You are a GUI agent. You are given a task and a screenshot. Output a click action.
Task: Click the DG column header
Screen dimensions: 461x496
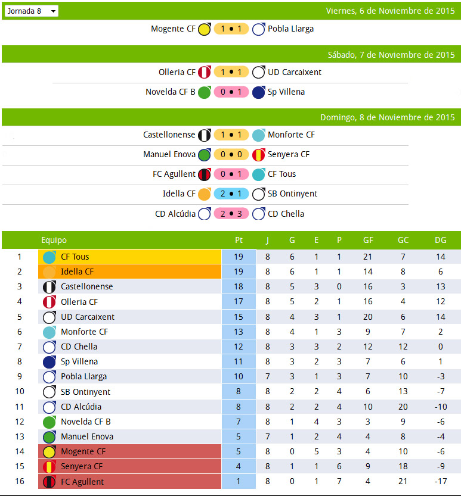point(441,241)
